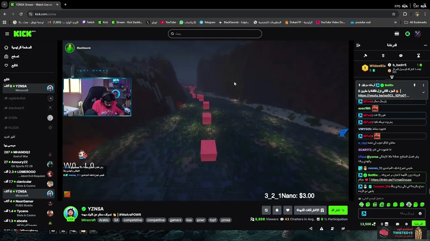The height and width of the screenshot is (241, 430).
Task: Click the clip layout button left of bell
Action: (266, 210)
